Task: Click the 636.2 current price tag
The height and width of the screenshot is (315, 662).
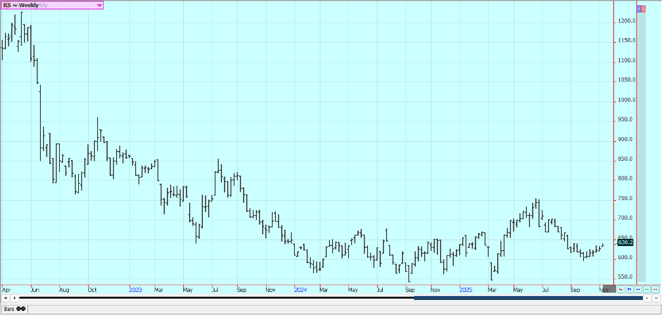Action: 625,242
